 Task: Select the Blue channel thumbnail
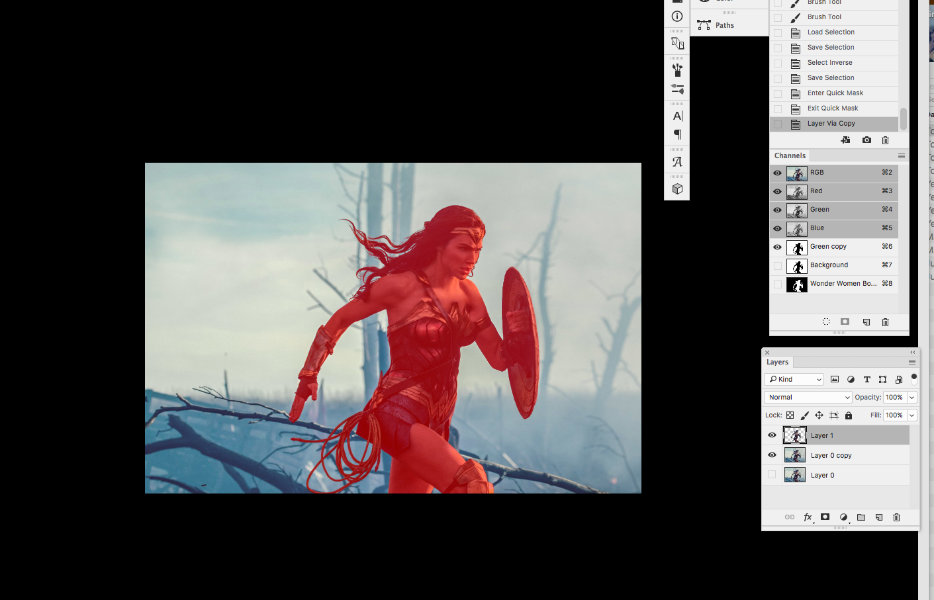(797, 229)
